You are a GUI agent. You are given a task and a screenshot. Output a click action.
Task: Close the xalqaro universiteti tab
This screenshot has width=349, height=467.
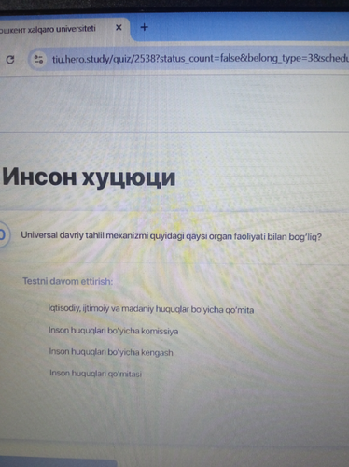pyautogui.click(x=119, y=28)
